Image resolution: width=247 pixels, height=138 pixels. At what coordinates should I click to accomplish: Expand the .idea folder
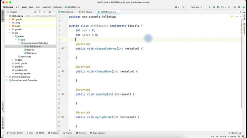click(10, 23)
